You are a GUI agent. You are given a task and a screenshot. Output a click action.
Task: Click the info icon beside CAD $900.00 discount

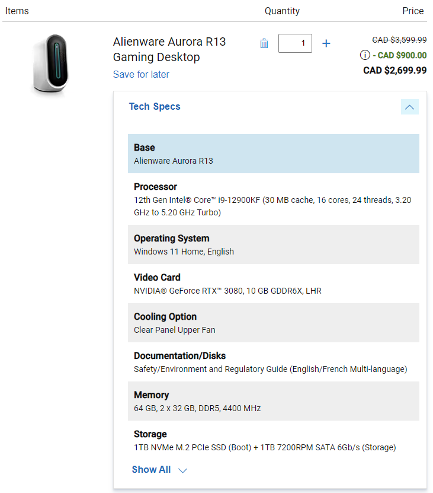(x=365, y=55)
